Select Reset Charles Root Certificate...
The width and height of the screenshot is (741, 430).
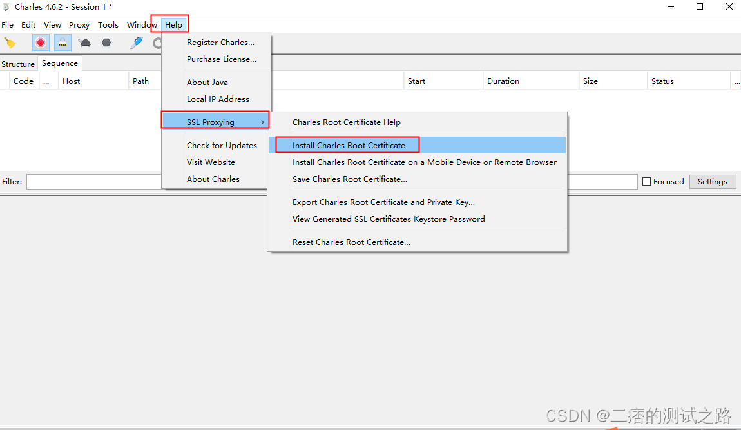pyautogui.click(x=418, y=242)
